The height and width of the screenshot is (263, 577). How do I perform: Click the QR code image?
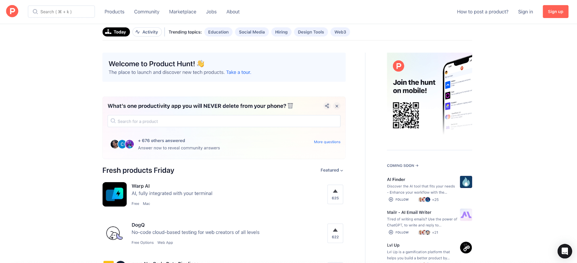click(x=406, y=115)
